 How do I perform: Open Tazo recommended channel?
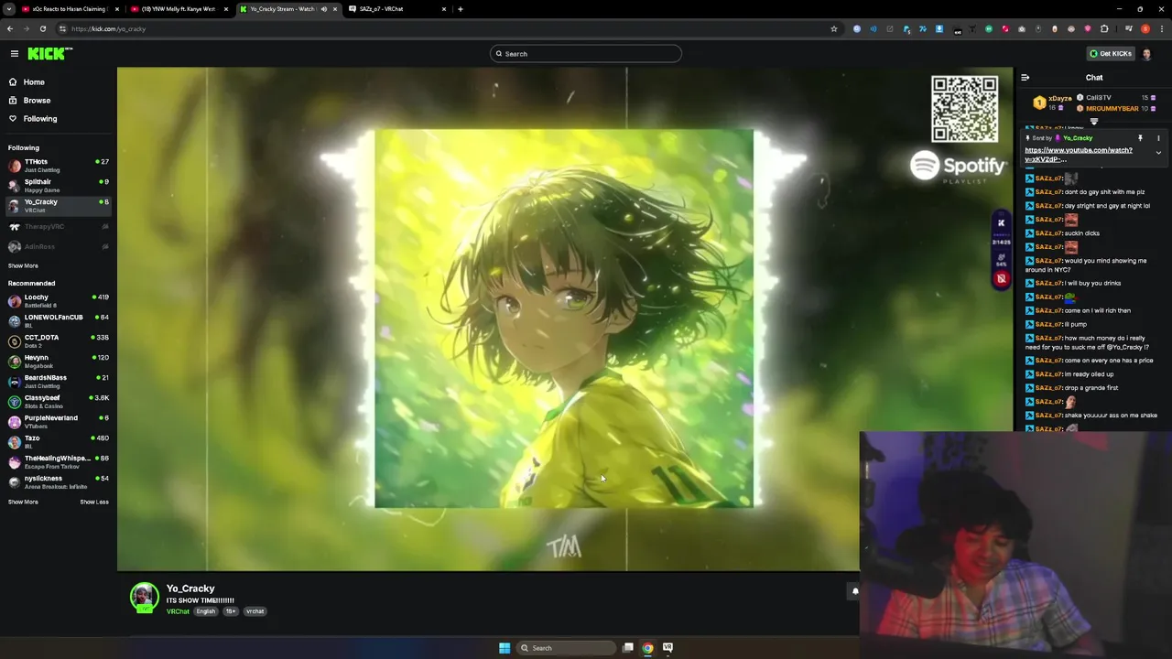tap(58, 442)
